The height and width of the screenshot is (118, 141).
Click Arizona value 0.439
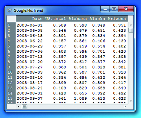(120, 41)
